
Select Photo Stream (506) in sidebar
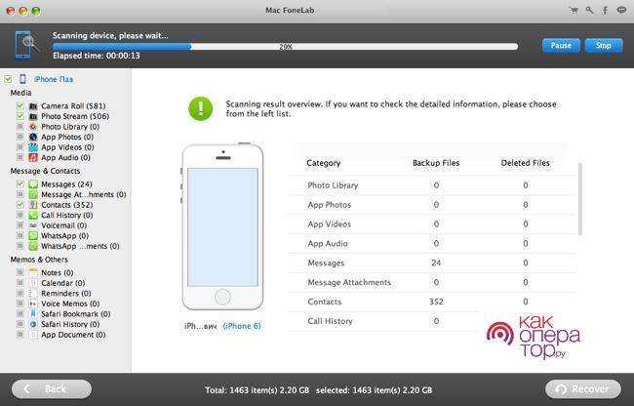click(x=75, y=116)
